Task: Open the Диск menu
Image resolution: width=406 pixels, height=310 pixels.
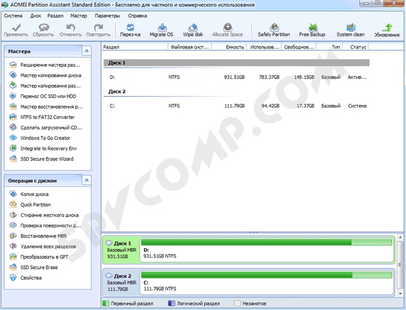Action: 36,15
